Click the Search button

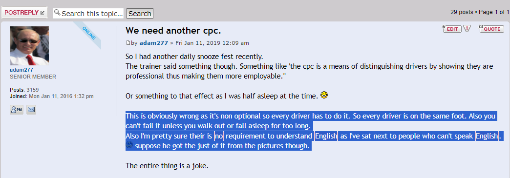(140, 14)
